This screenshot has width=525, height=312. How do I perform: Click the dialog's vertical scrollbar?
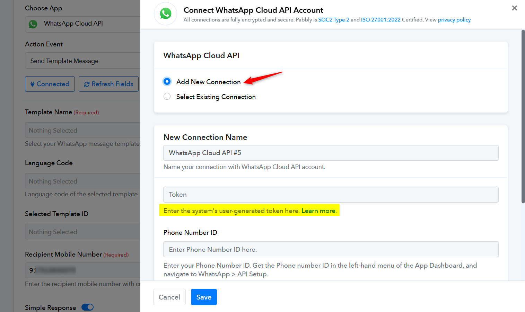(523, 117)
